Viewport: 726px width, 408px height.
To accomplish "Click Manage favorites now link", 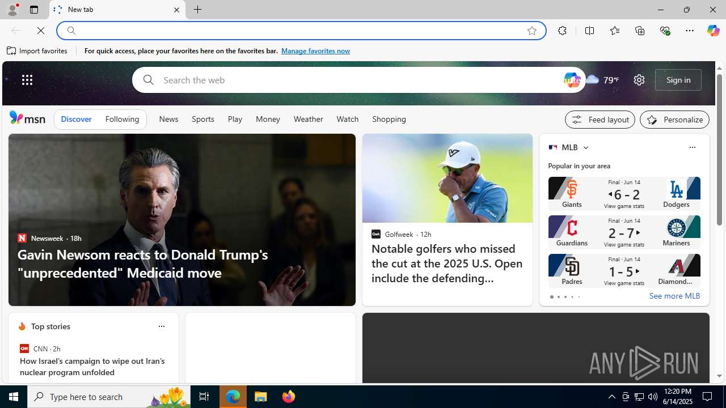I will (315, 51).
